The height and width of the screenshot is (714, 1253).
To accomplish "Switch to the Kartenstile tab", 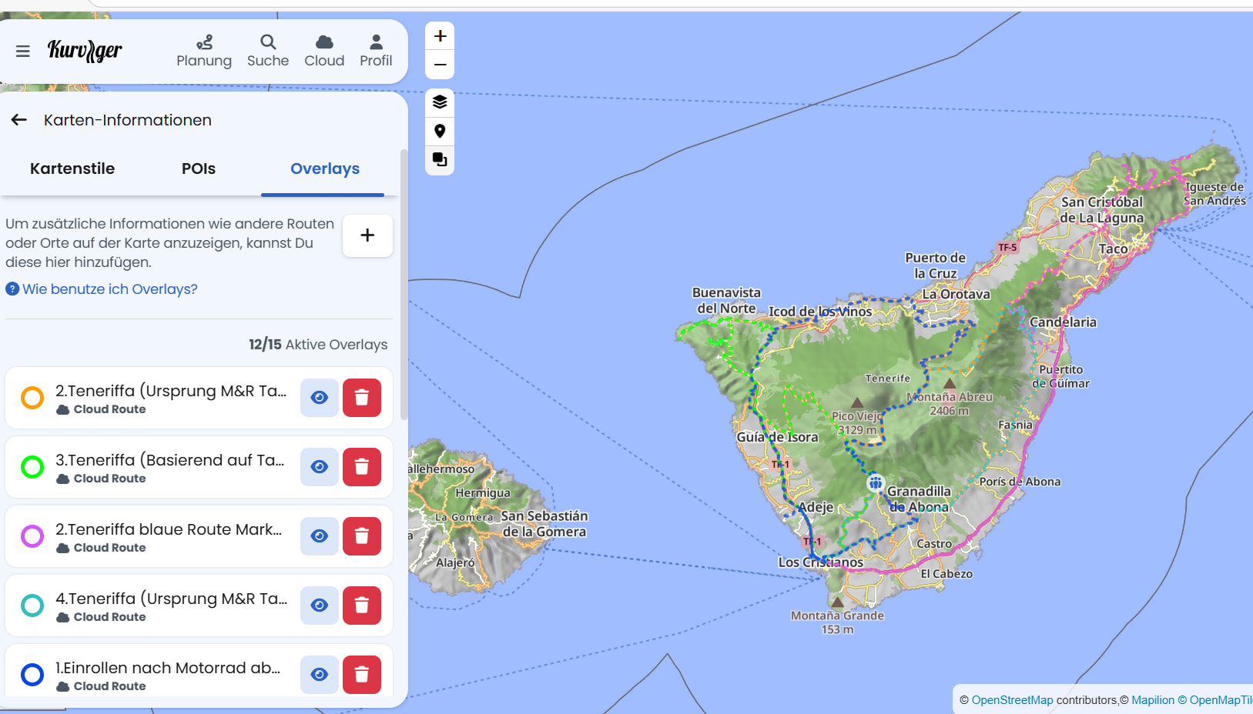I will tap(72, 168).
